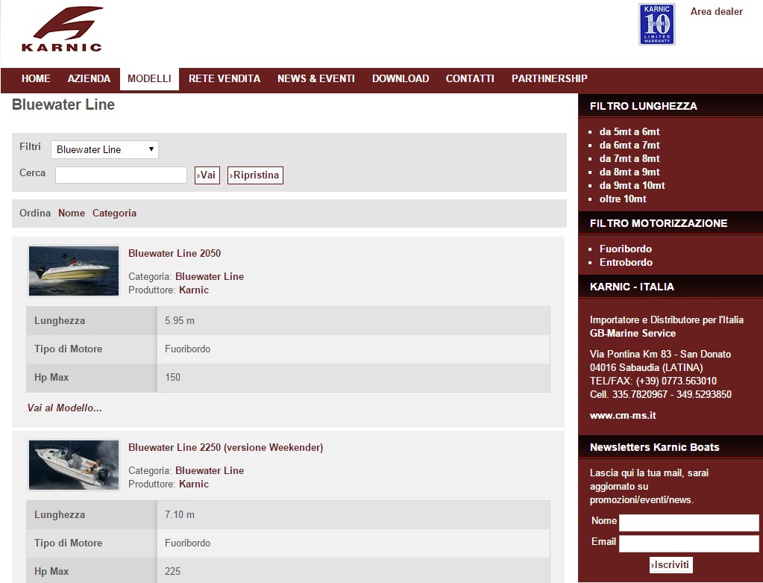Click the Iscriviti subscribe button
Viewport: 763px width, 583px height.
[671, 565]
